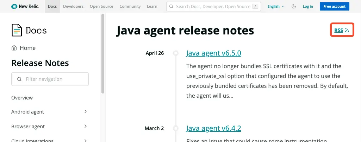Click the April 26 timeline marker
Viewport: 361px width, 142px height.
[176, 53]
